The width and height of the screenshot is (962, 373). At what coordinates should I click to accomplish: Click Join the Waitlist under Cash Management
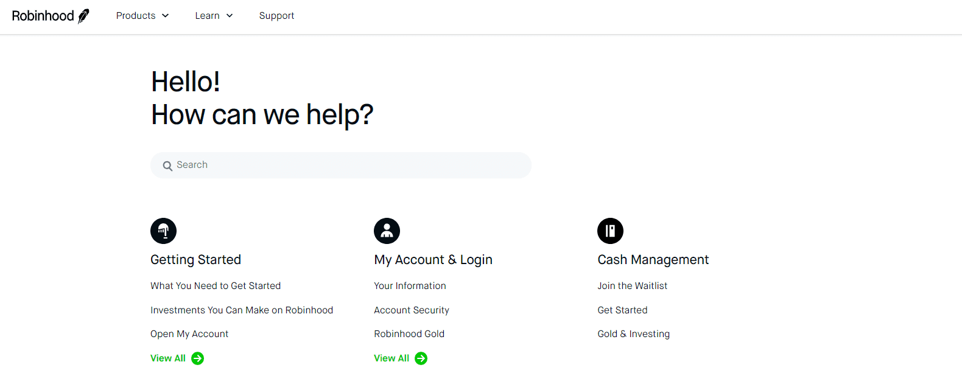point(632,285)
